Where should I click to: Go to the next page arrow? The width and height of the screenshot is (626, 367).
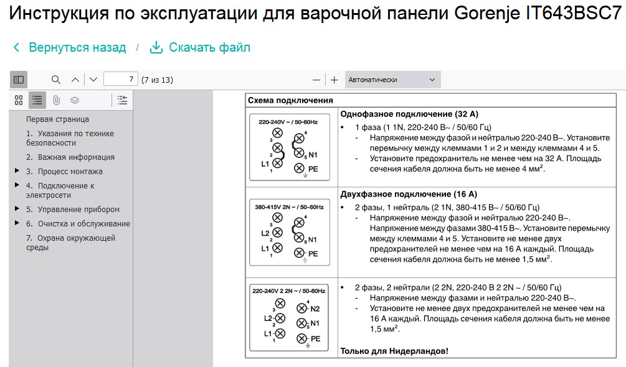[93, 80]
